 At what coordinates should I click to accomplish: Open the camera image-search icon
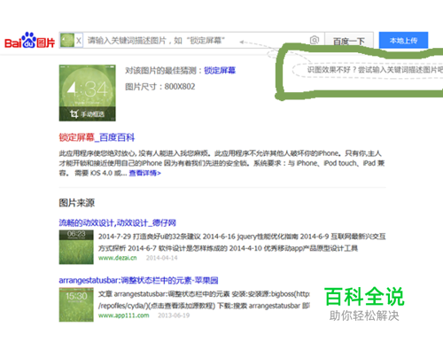pos(315,40)
